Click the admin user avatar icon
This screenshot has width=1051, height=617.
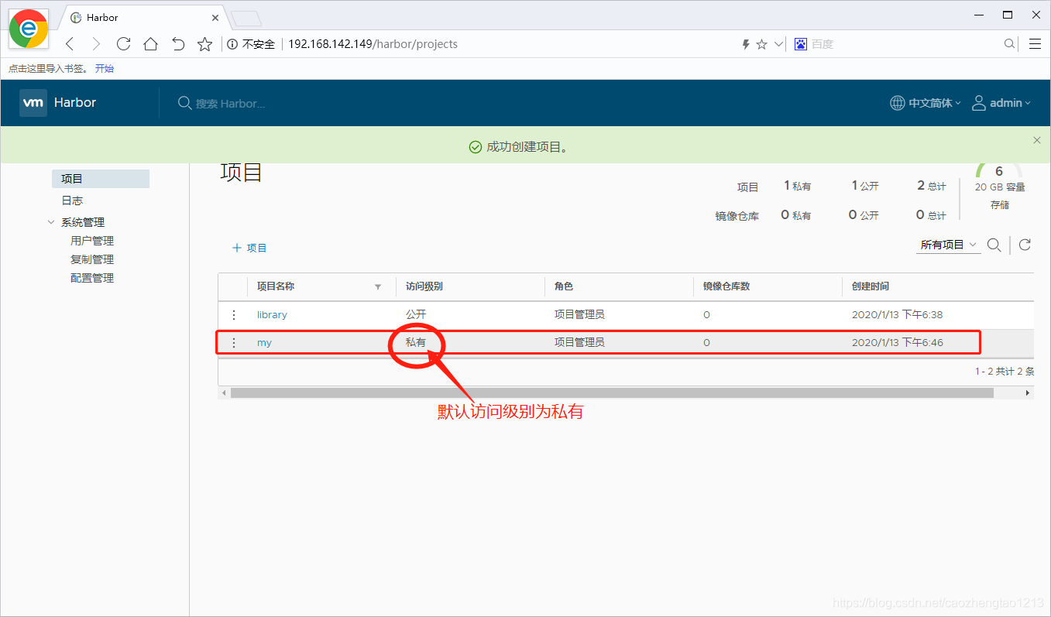(x=979, y=103)
